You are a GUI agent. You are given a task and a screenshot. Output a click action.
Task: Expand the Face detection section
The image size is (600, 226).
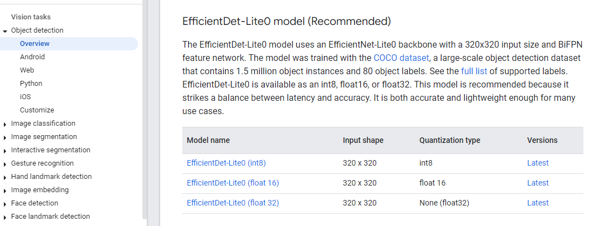5,204
